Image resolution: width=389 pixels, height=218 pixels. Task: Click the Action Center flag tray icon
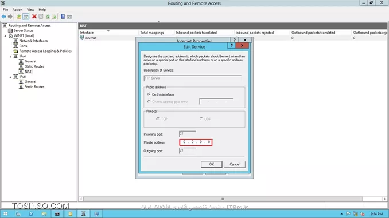coord(348,214)
